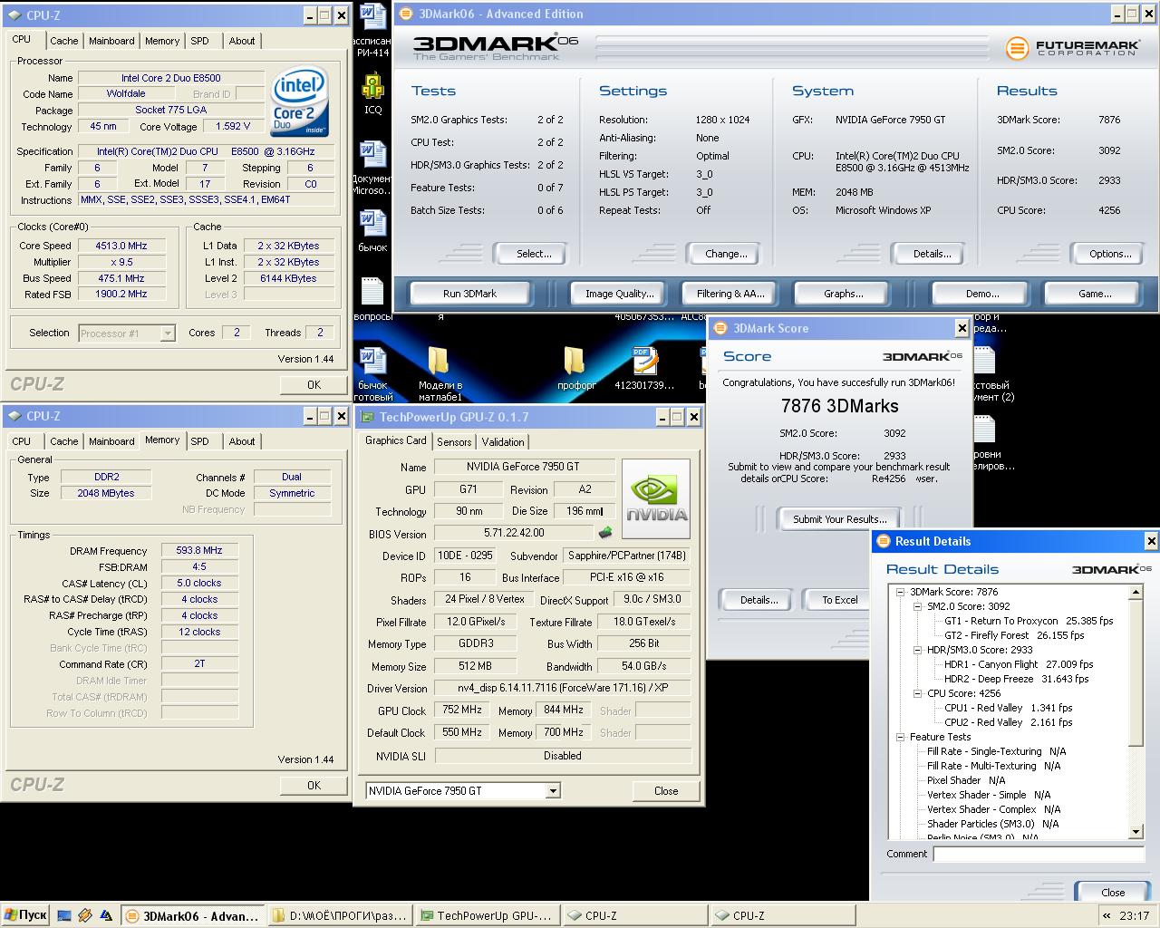Click Details... under System
This screenshot has width=1160, height=928.
tap(932, 254)
